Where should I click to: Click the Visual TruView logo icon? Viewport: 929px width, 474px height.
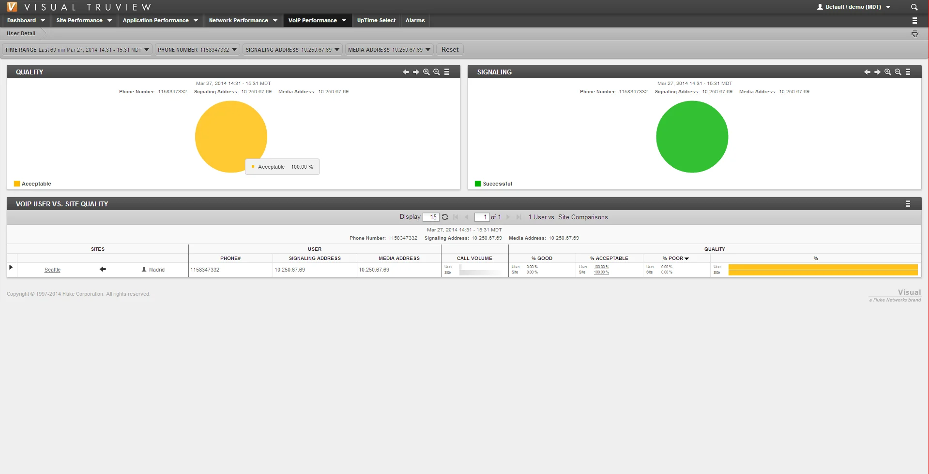(x=12, y=7)
